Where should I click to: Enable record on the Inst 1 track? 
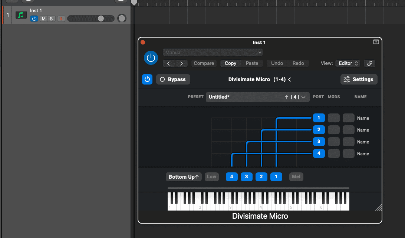click(61, 19)
